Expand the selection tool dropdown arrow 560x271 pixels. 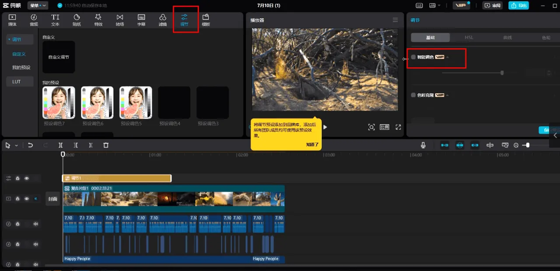tap(17, 146)
